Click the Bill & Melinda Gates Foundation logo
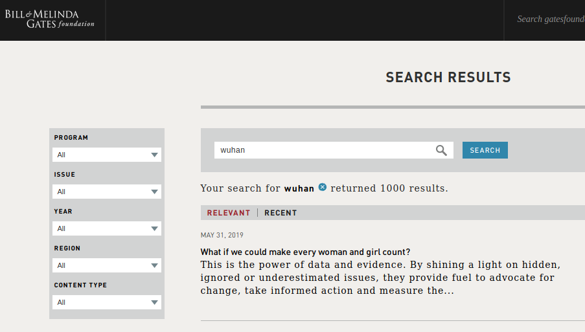 [50, 19]
